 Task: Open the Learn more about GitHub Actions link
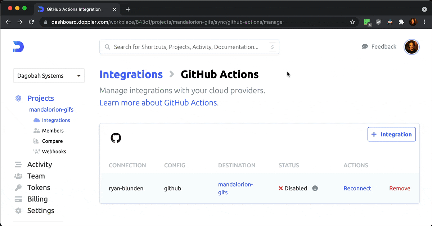click(x=158, y=103)
